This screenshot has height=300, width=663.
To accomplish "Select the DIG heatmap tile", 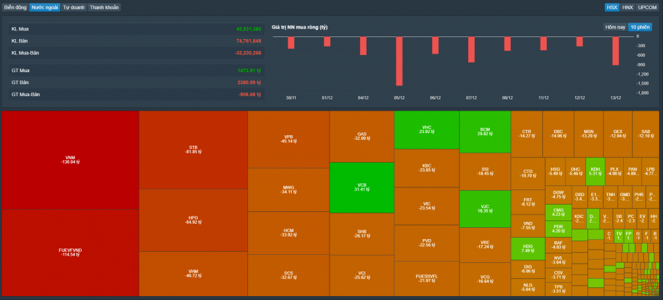I will [528, 269].
